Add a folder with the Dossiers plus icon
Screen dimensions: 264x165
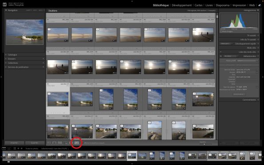[x=43, y=59]
